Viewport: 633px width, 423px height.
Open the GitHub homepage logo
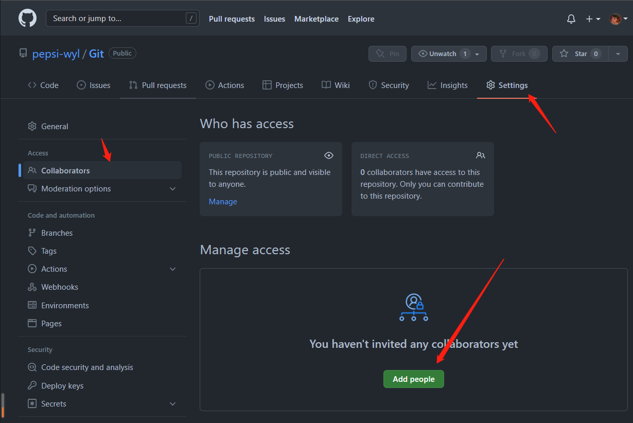pyautogui.click(x=28, y=19)
